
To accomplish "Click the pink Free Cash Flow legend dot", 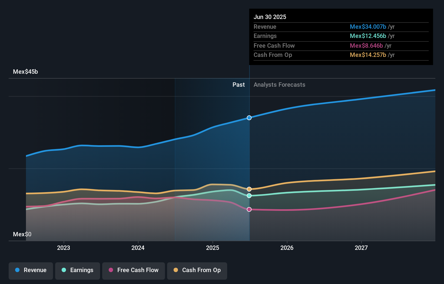I will 111,270.
